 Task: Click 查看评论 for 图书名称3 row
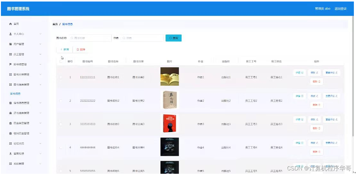point(331,119)
